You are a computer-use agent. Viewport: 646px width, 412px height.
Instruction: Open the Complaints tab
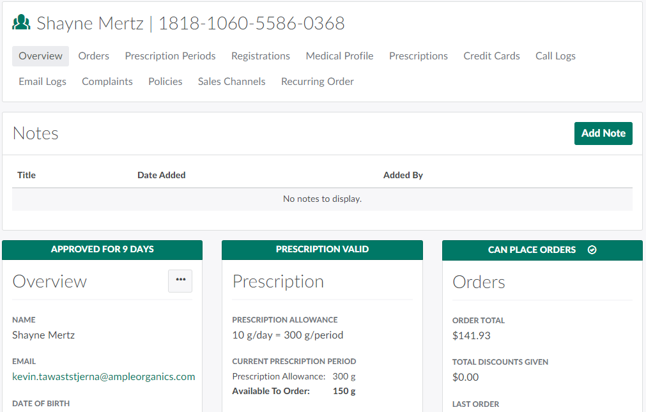click(107, 82)
